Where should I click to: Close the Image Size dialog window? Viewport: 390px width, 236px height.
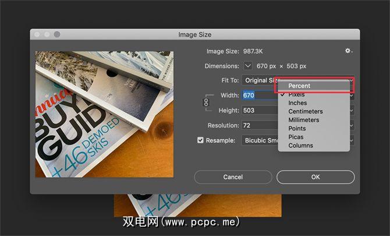37,34
